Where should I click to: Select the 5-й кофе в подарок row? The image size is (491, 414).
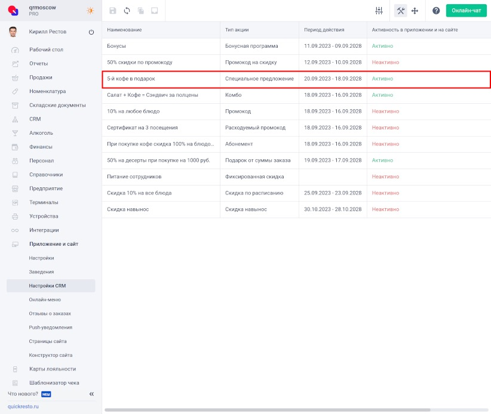coord(296,79)
